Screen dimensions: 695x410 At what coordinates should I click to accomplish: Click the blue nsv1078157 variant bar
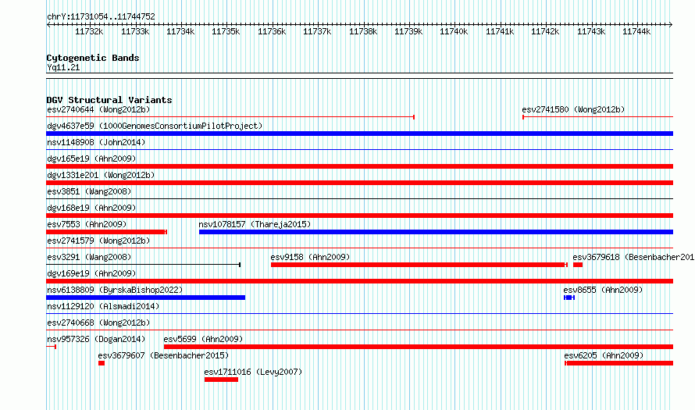[x=437, y=232]
